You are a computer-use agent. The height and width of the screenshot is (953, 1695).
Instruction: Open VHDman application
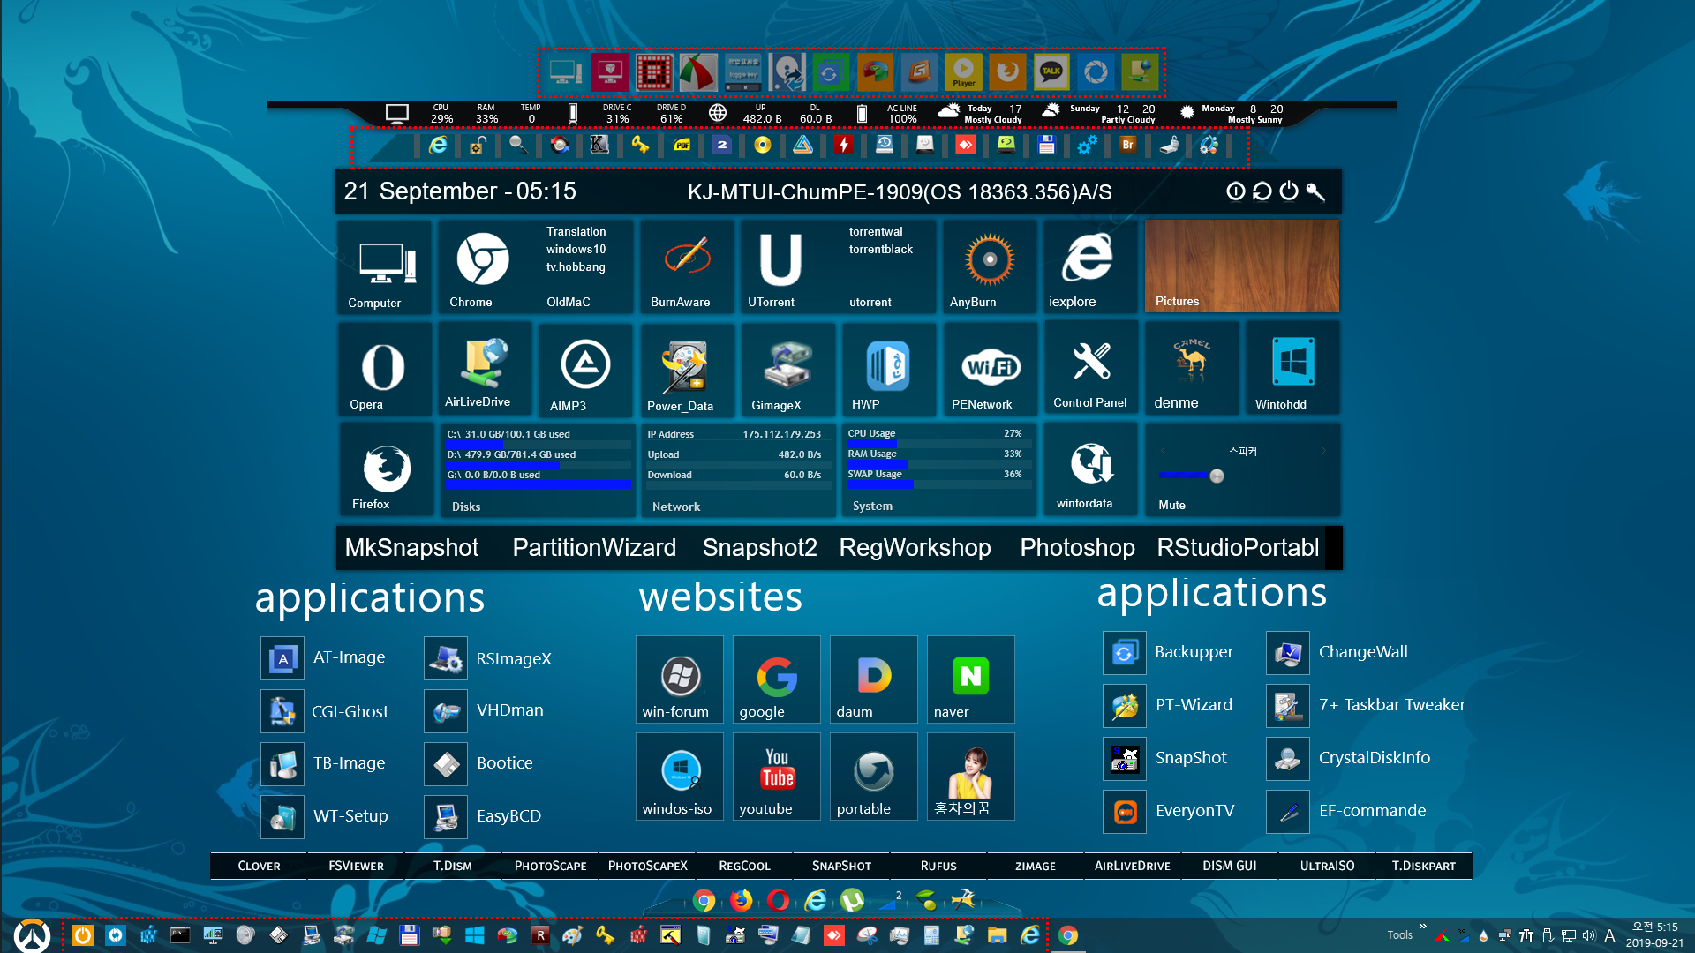[x=484, y=711]
